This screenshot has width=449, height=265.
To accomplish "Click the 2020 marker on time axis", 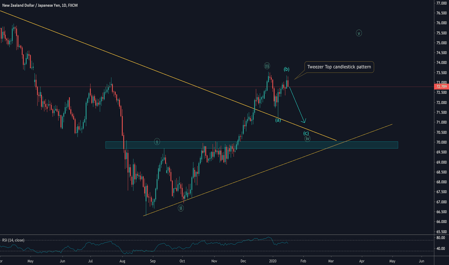I will tap(273, 261).
